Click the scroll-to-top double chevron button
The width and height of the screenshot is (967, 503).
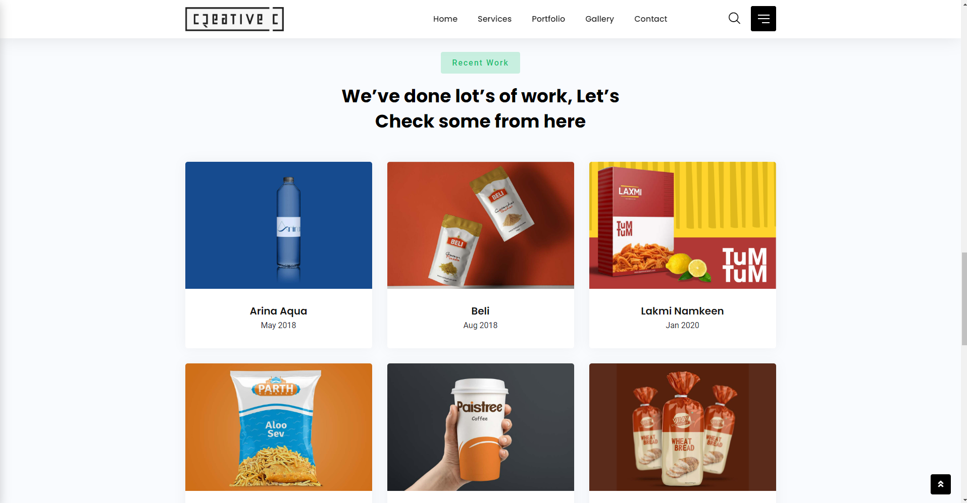coord(940,484)
